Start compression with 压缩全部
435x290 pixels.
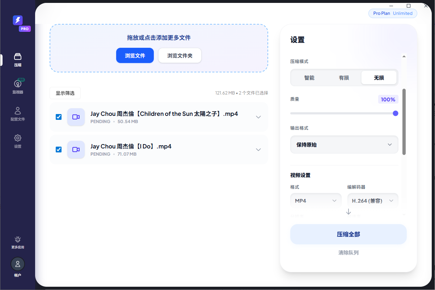[349, 234]
